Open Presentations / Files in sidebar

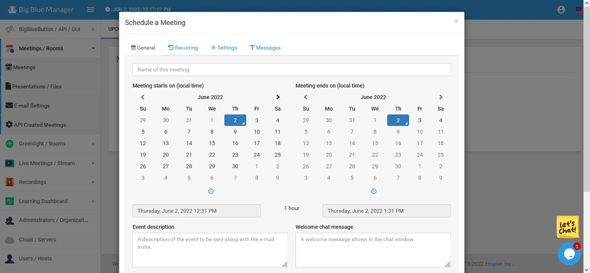[x=37, y=86]
